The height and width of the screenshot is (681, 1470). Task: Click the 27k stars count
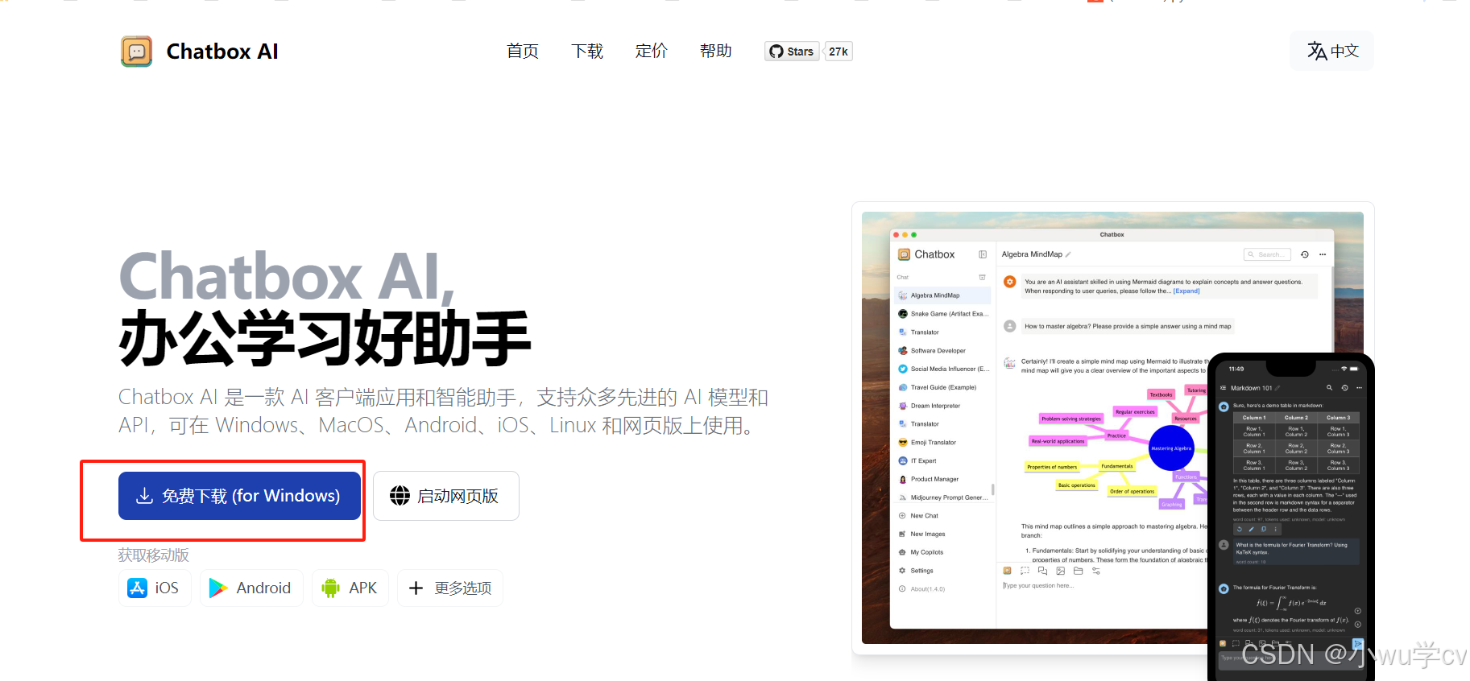coord(839,52)
